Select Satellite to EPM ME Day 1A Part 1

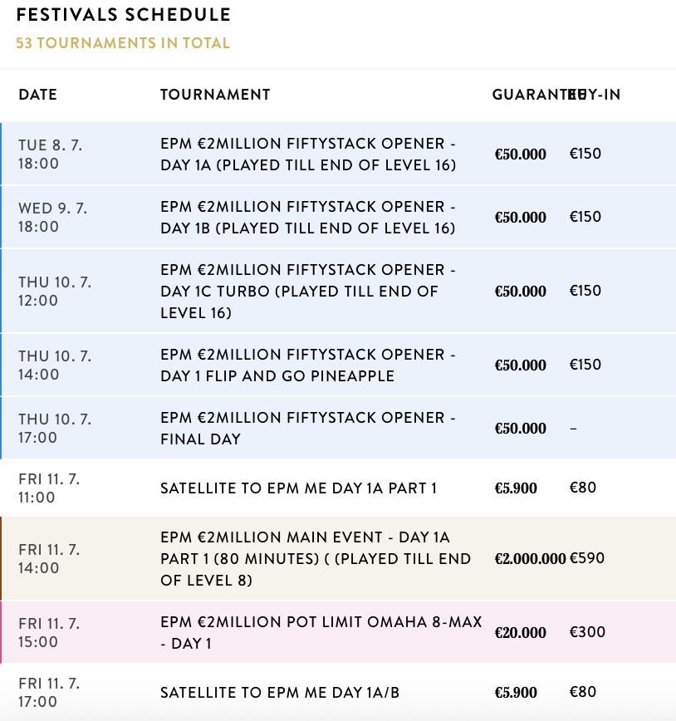[298, 488]
